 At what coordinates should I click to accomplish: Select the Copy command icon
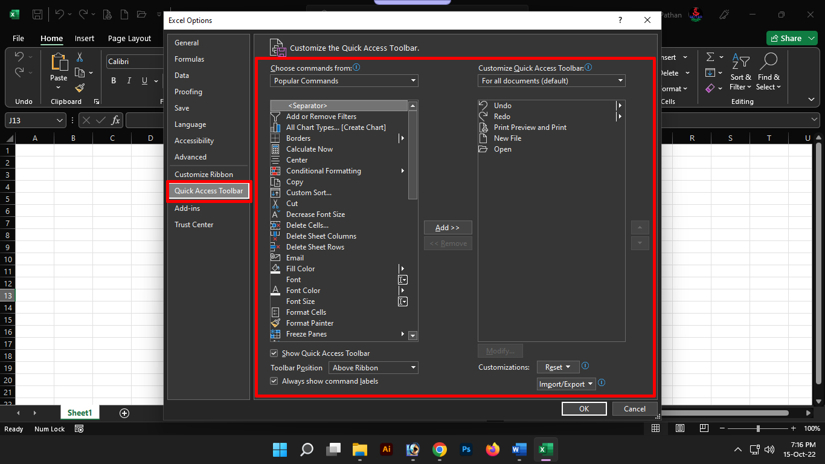275,182
